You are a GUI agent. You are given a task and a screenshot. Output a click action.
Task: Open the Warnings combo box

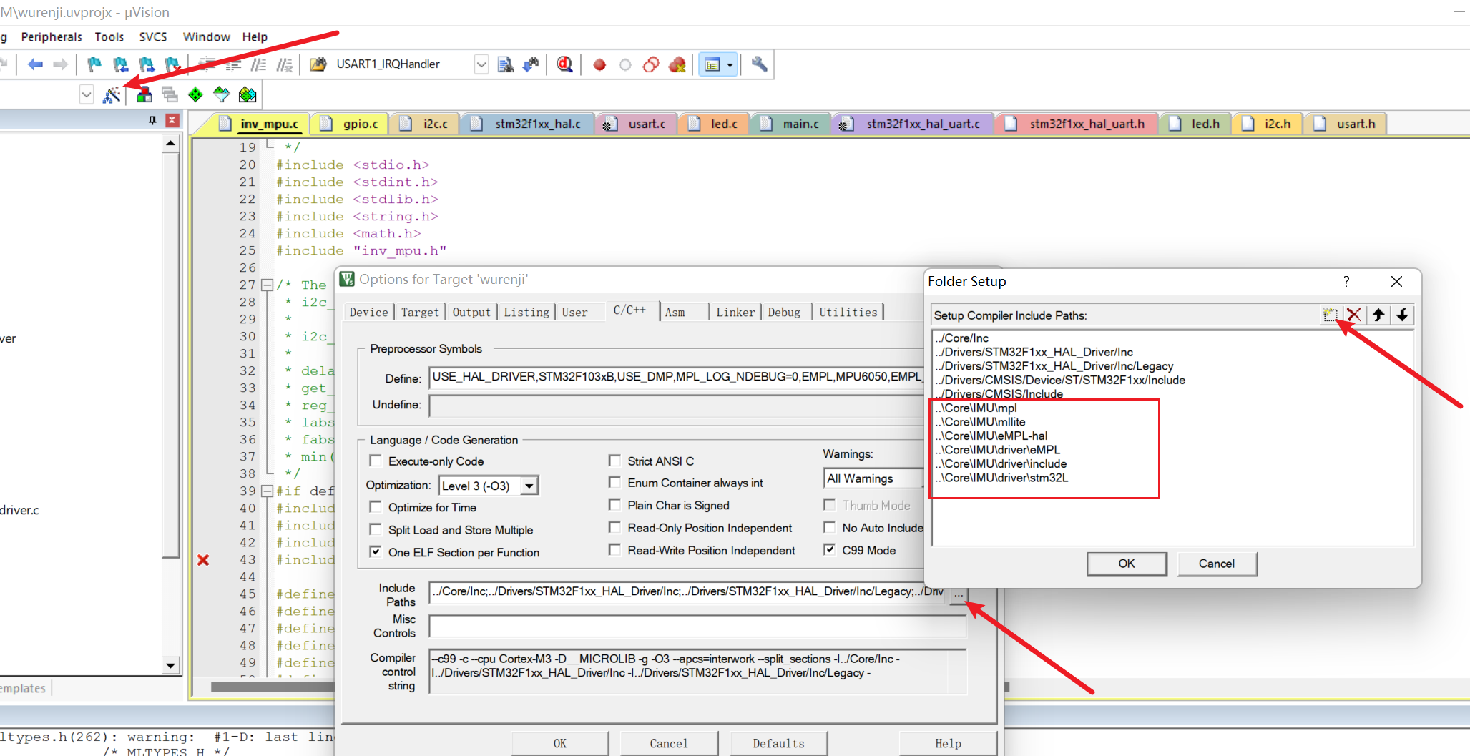[874, 478]
